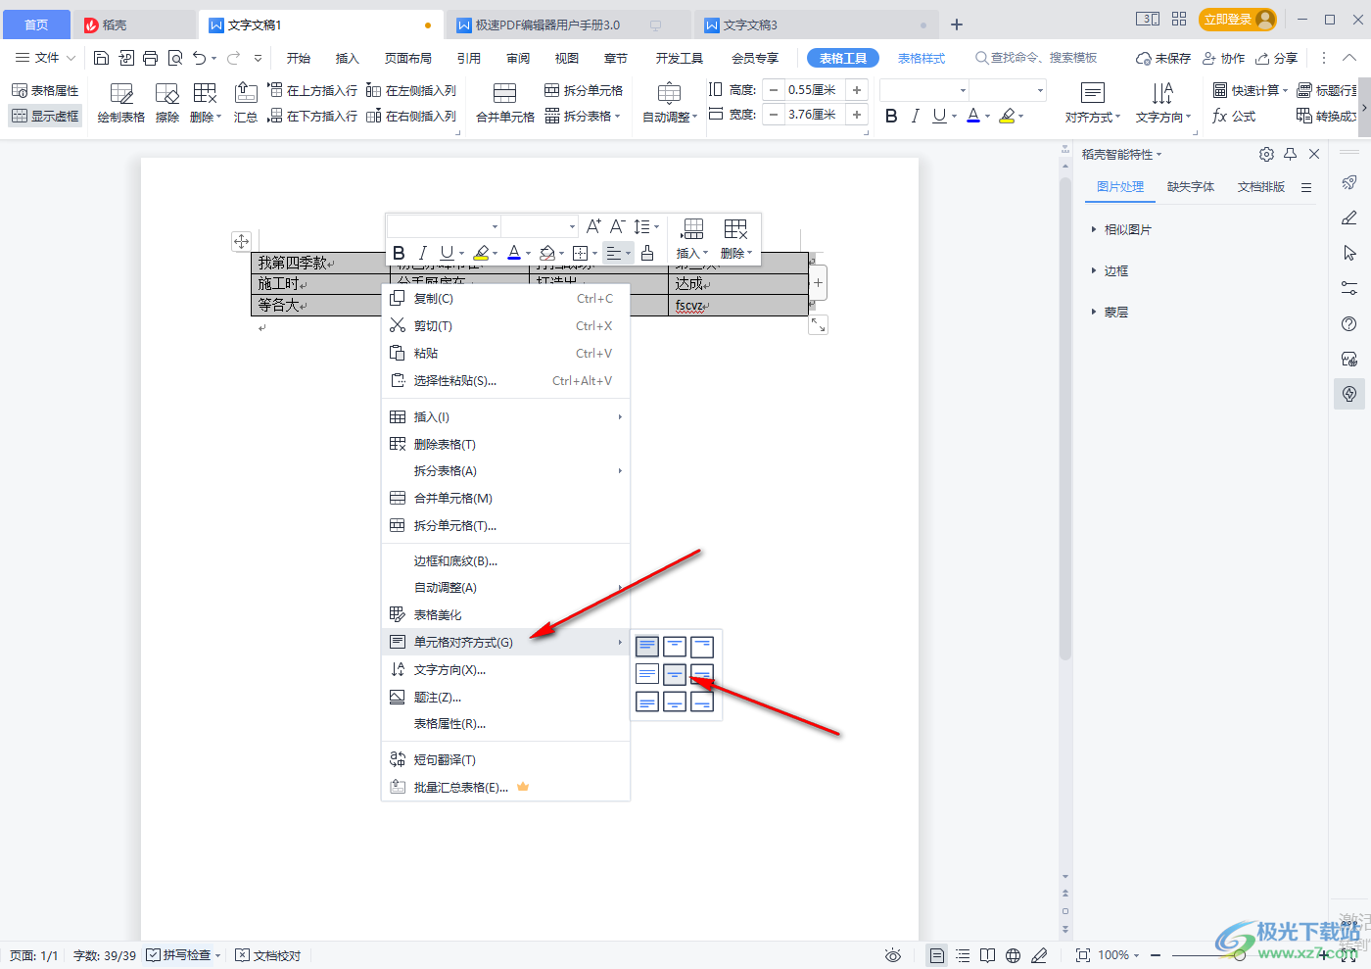1371x969 pixels.
Task: Toggle Italic in the floating mini toolbar
Action: pyautogui.click(x=423, y=253)
